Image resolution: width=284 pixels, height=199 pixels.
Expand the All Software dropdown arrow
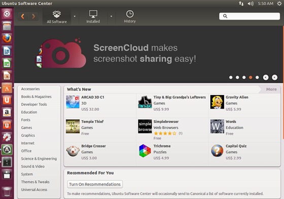(75, 16)
